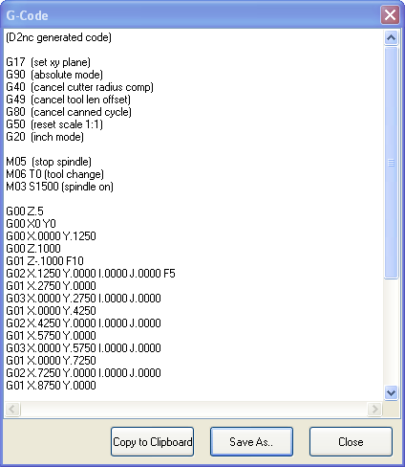Close window using red X button
Viewport: 405px width, 467px height.
[390, 15]
